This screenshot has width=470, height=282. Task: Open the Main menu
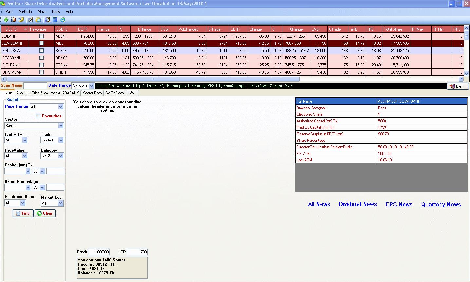point(9,12)
